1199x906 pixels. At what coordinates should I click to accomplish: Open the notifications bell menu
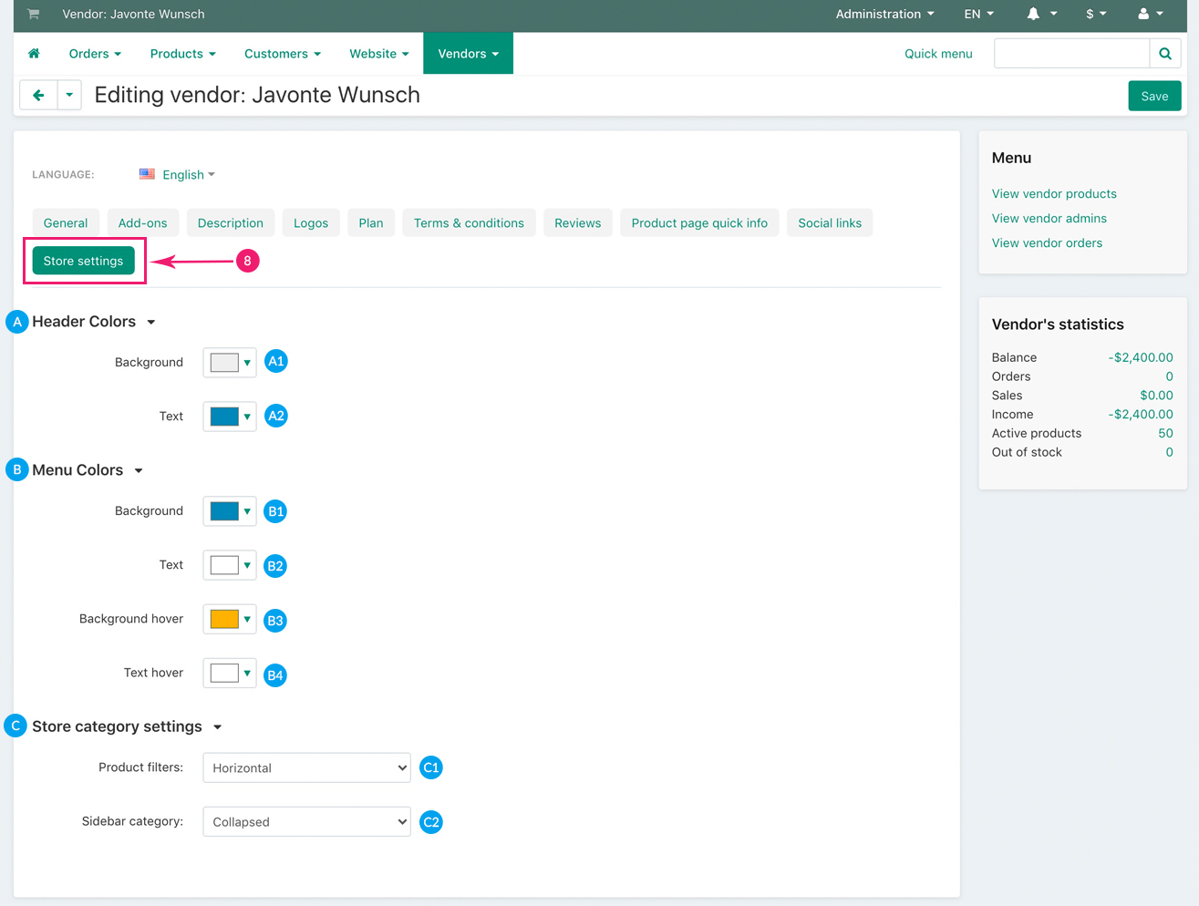[x=1042, y=14]
